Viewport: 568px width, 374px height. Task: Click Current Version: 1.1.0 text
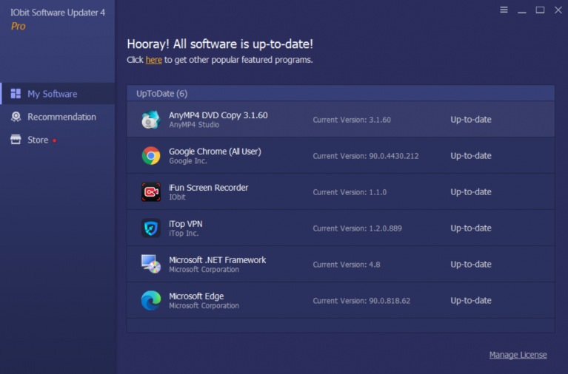coord(350,192)
